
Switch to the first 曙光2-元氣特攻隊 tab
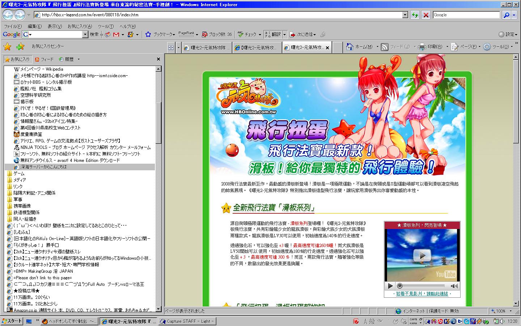pyautogui.click(x=207, y=47)
